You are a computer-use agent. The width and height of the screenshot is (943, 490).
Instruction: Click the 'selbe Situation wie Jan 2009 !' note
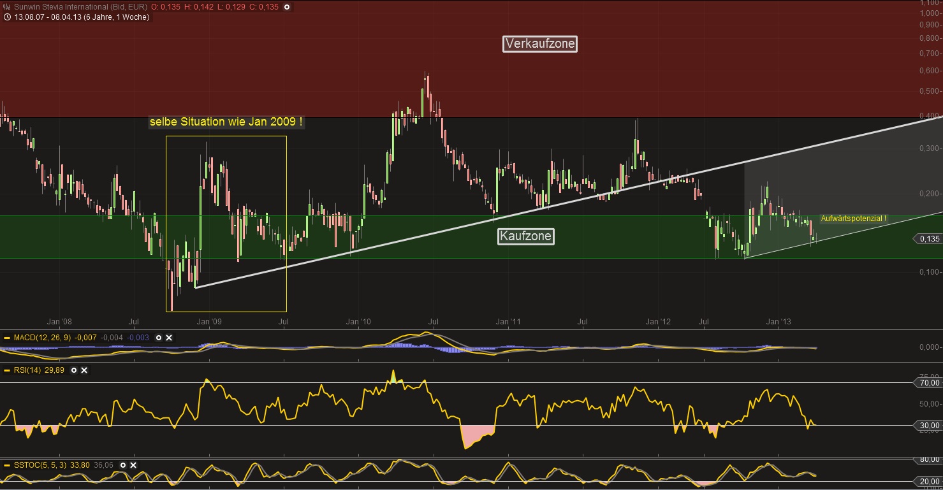226,122
